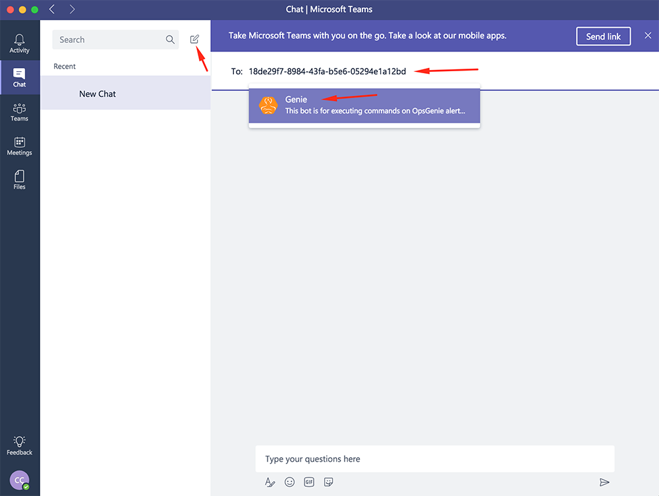
Task: Open the Files section
Action: coord(19,180)
